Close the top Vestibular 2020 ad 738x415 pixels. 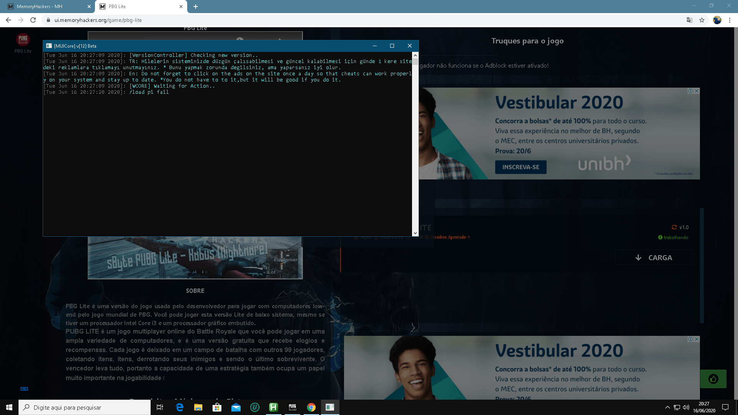tap(696, 91)
